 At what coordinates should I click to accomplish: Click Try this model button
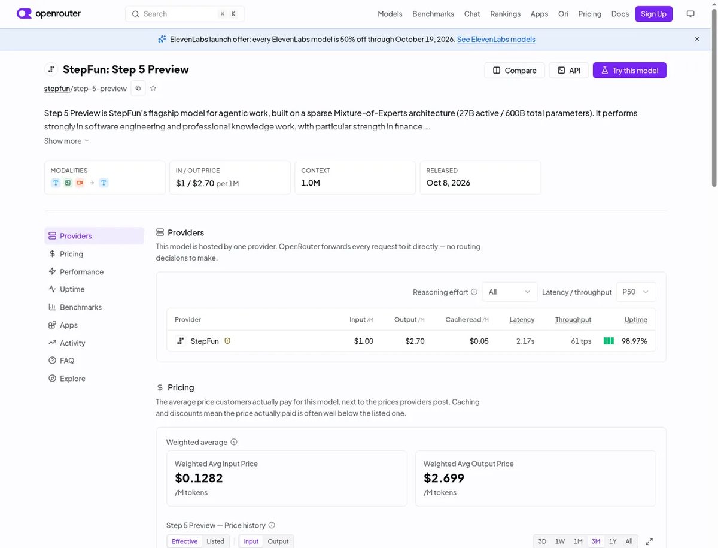(x=629, y=71)
